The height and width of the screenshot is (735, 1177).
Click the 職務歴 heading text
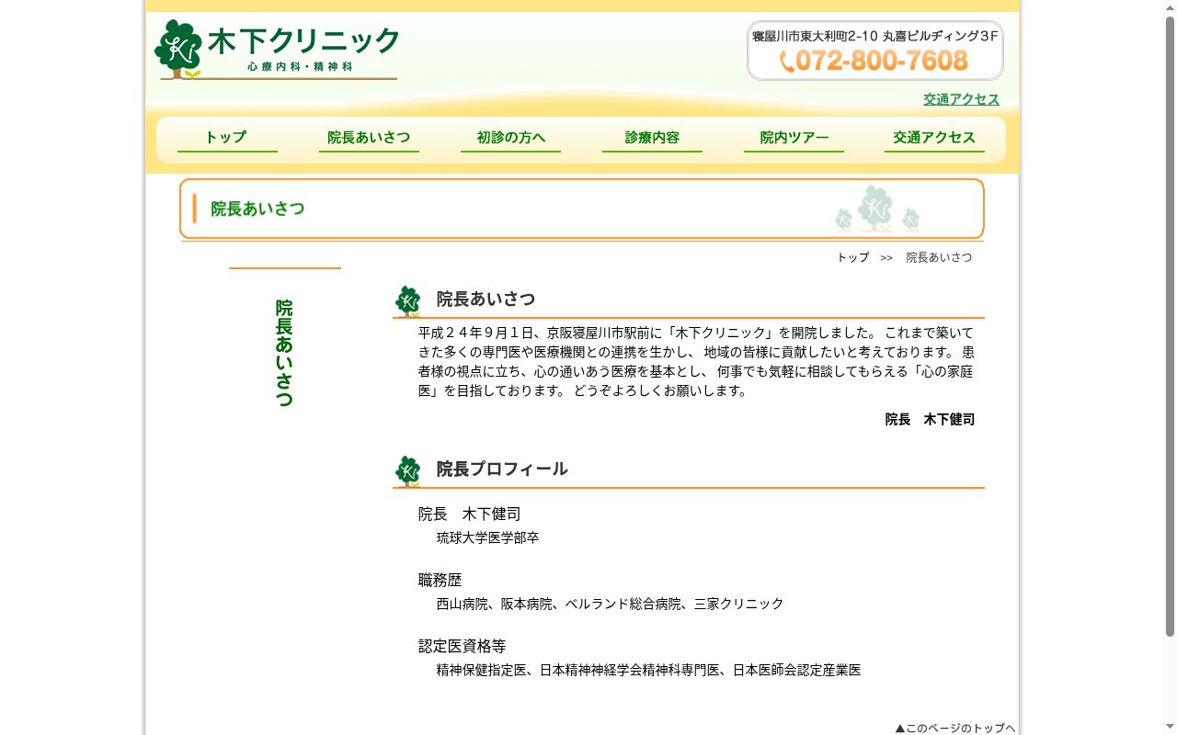click(x=440, y=580)
